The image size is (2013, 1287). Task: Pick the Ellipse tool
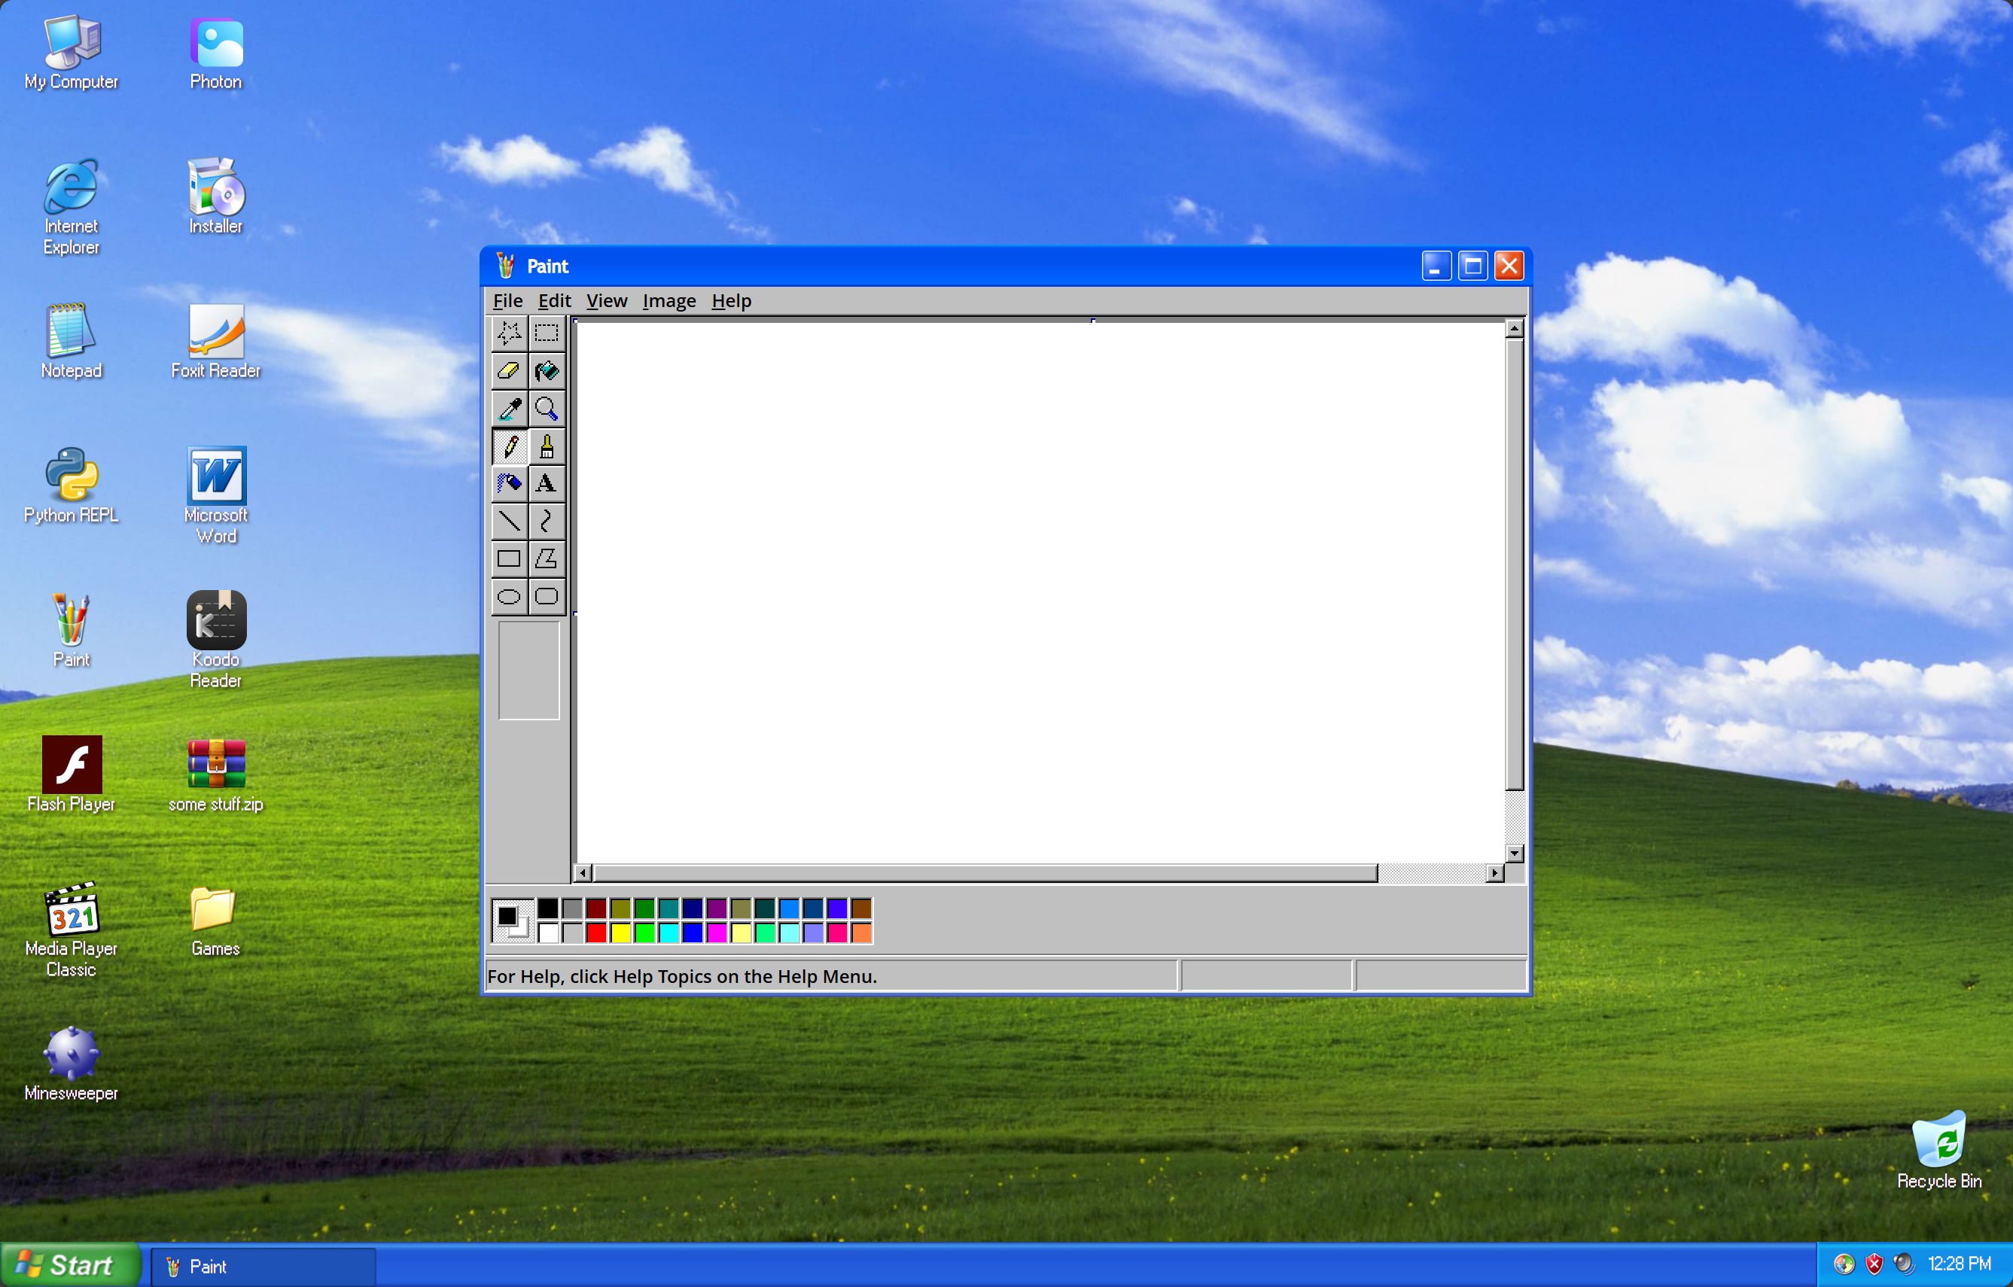[x=509, y=596]
